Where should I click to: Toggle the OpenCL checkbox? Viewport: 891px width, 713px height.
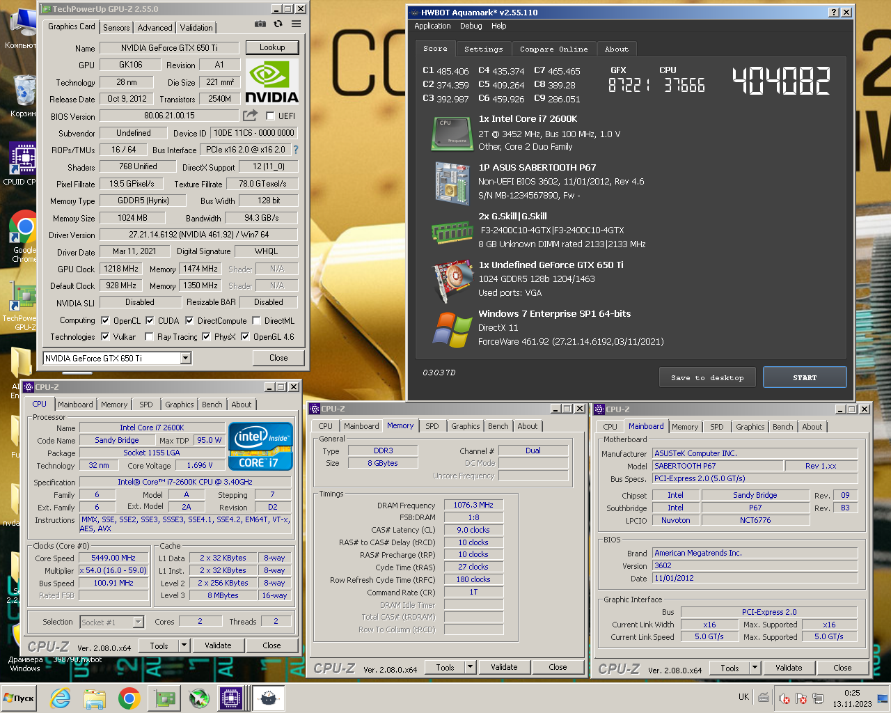coord(105,321)
